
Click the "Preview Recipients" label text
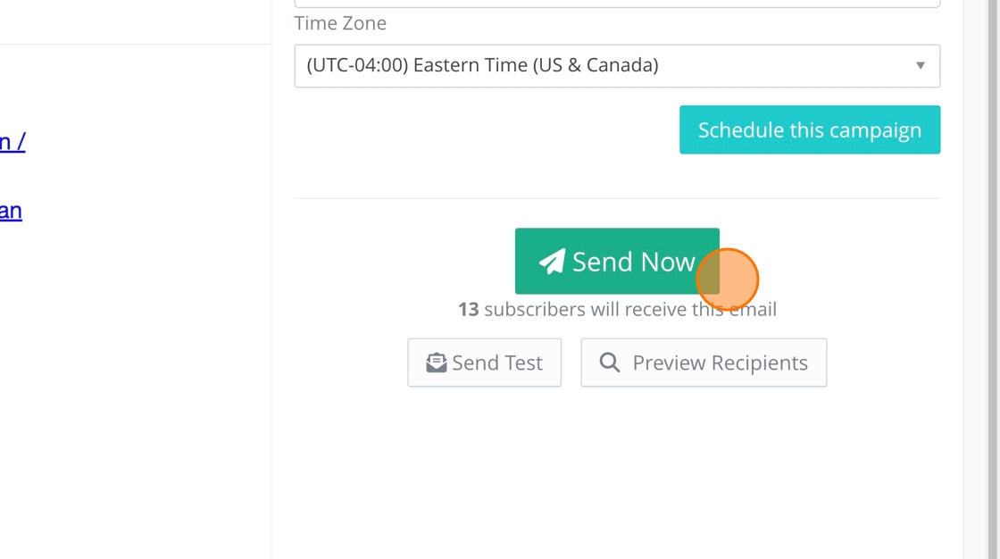pyautogui.click(x=720, y=363)
